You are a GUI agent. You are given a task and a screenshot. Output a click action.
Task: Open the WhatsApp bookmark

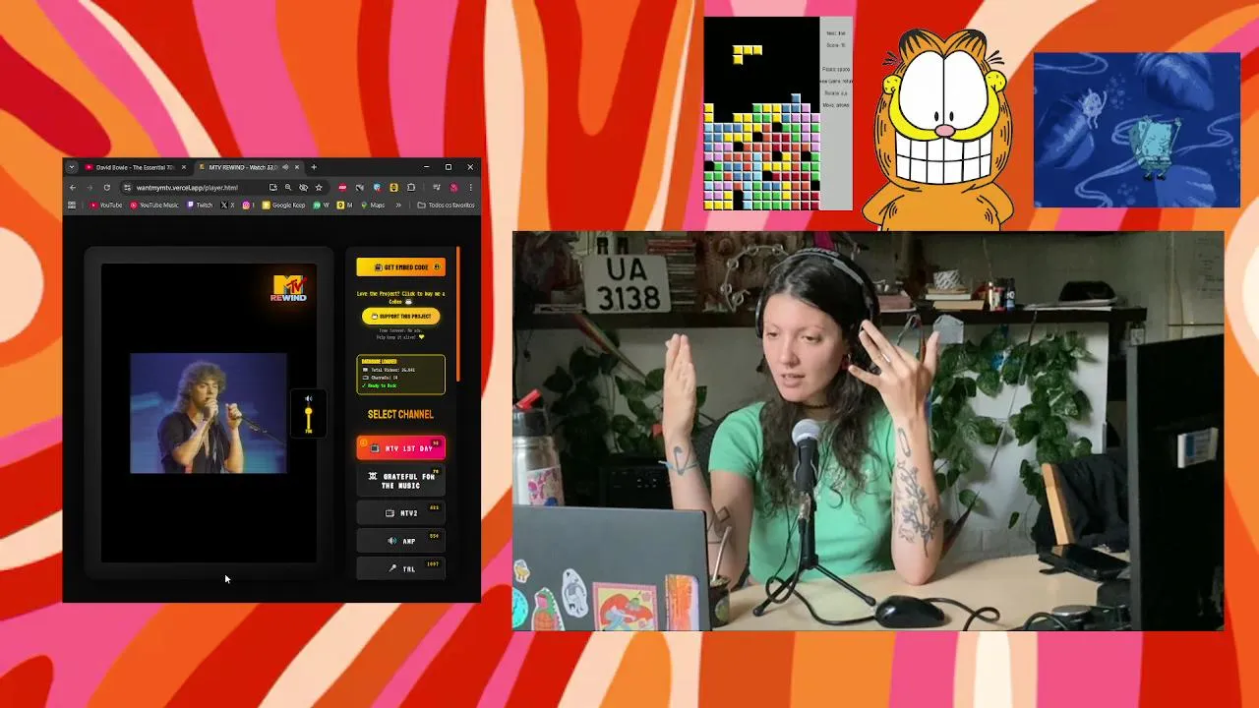point(322,206)
